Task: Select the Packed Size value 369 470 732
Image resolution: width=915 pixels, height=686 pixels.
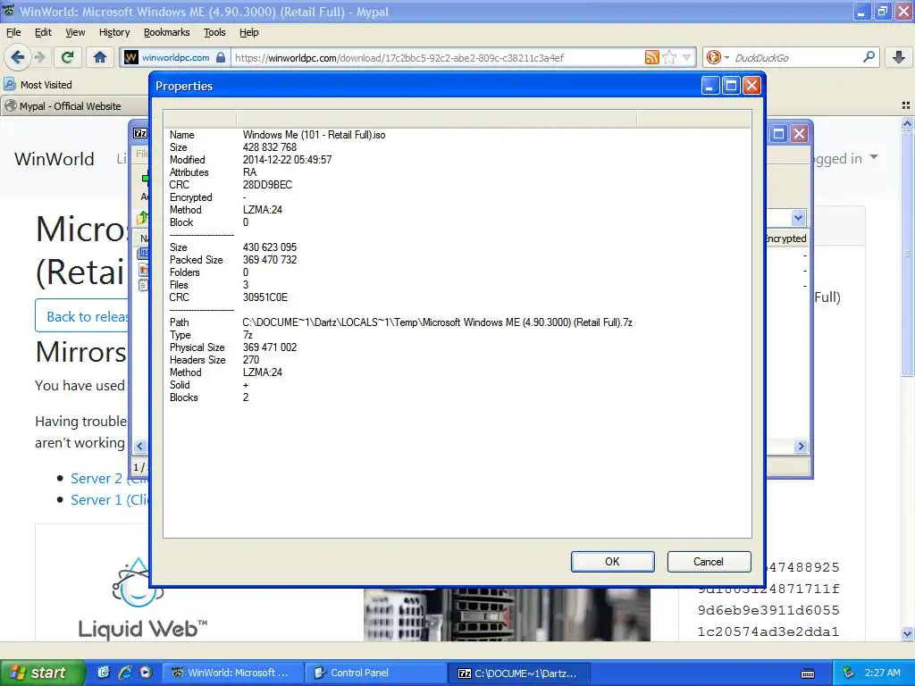Action: (270, 260)
